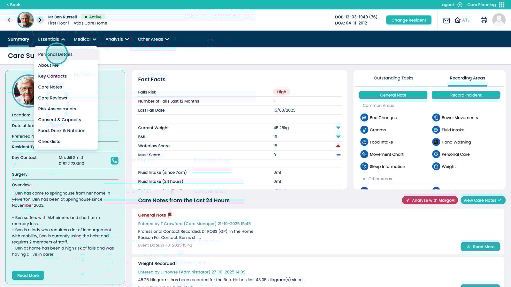
Task: Click the user profile avatar
Action: pyautogui.click(x=499, y=20)
